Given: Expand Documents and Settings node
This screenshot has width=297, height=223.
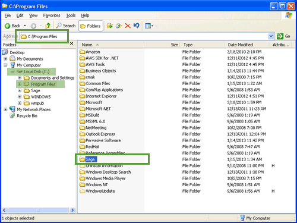Looking at the screenshot, I should [x=20, y=78].
